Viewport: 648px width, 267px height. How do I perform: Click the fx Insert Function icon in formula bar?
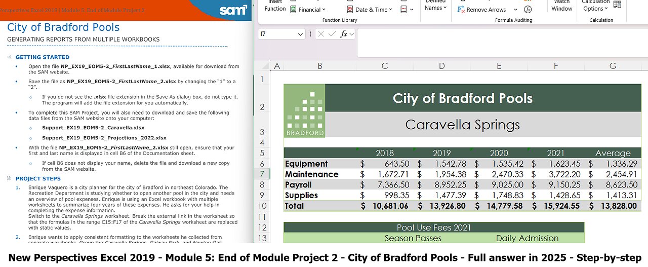(344, 34)
